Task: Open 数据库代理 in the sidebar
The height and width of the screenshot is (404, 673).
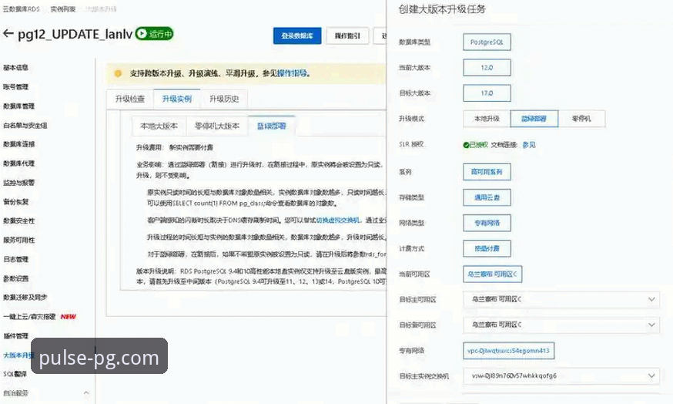Action: tap(18, 163)
